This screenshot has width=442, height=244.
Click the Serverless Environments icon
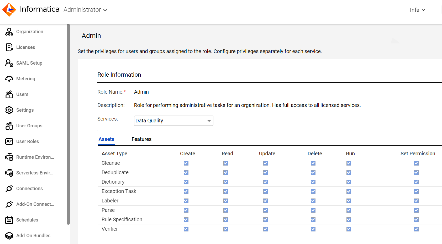[9, 173]
